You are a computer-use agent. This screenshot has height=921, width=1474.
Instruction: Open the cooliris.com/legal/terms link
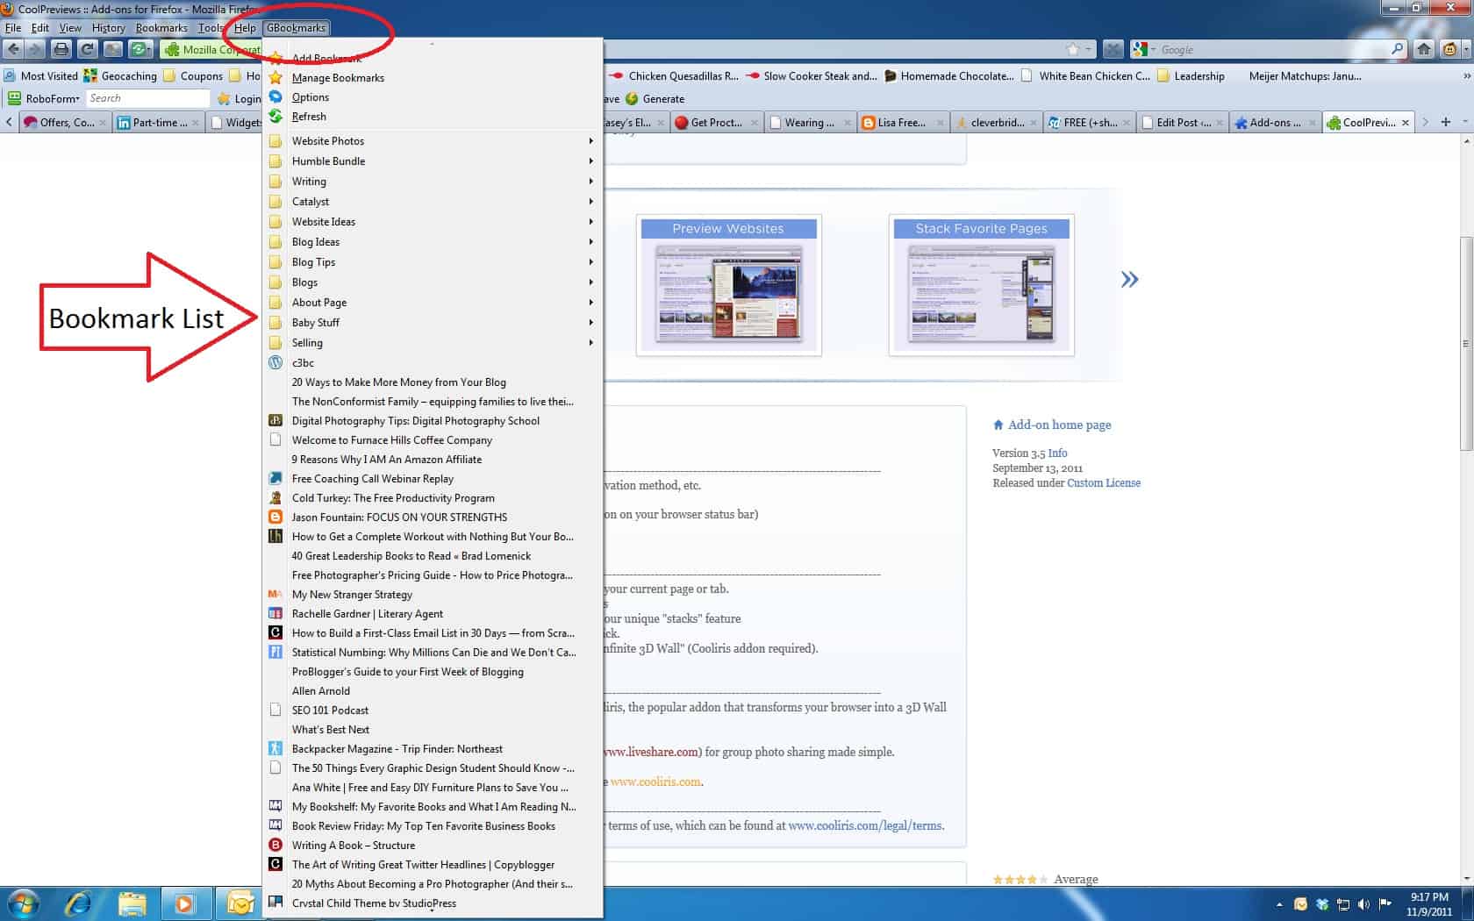865,825
